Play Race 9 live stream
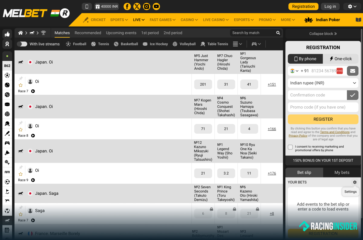The image size is (363, 240). point(33,180)
